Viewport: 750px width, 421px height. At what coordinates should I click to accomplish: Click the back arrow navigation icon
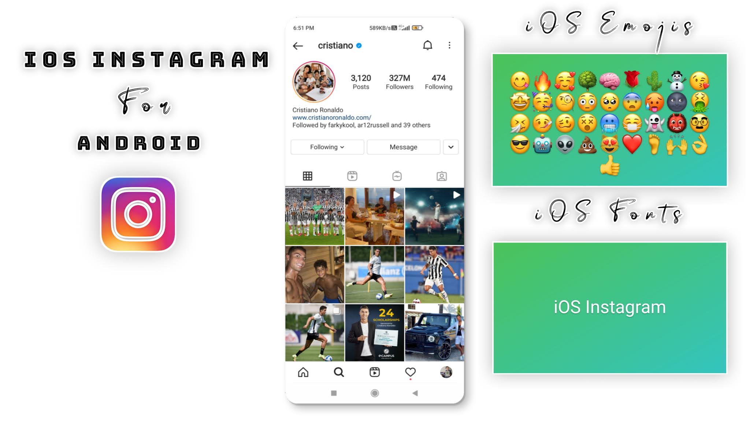point(298,46)
